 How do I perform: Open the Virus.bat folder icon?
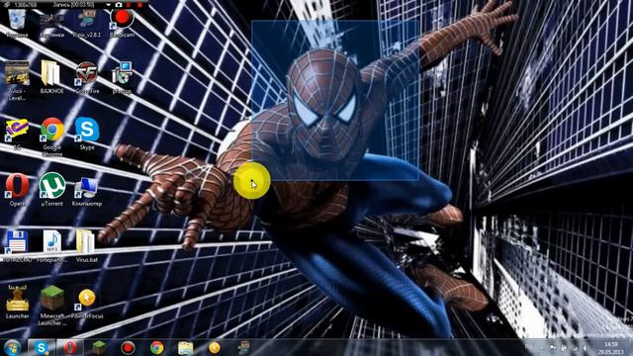tap(86, 246)
